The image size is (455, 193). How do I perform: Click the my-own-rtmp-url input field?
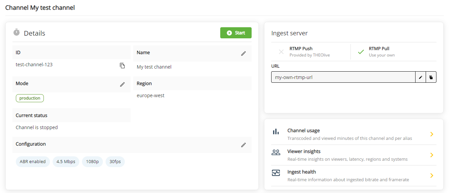point(343,77)
